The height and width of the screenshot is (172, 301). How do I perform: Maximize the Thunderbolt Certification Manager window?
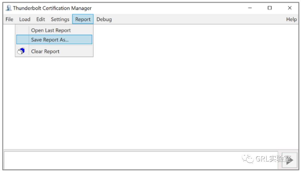[270, 8]
